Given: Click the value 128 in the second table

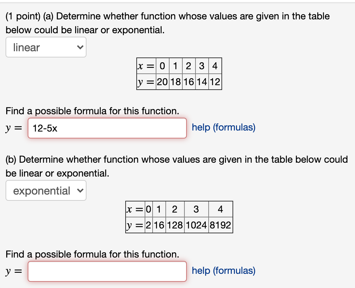Looking at the screenshot, I should click(x=174, y=225).
